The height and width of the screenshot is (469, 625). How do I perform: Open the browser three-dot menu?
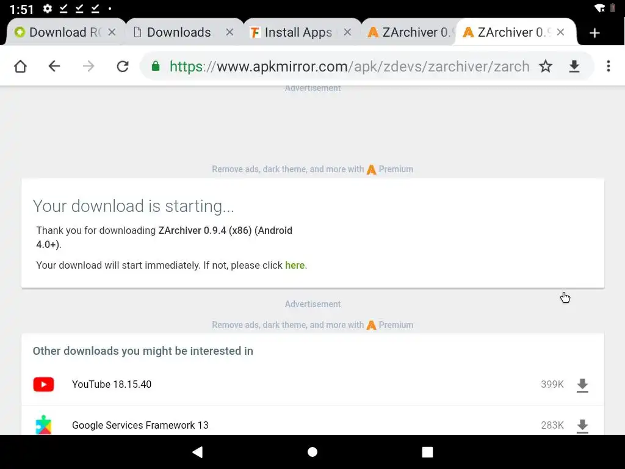tap(609, 66)
